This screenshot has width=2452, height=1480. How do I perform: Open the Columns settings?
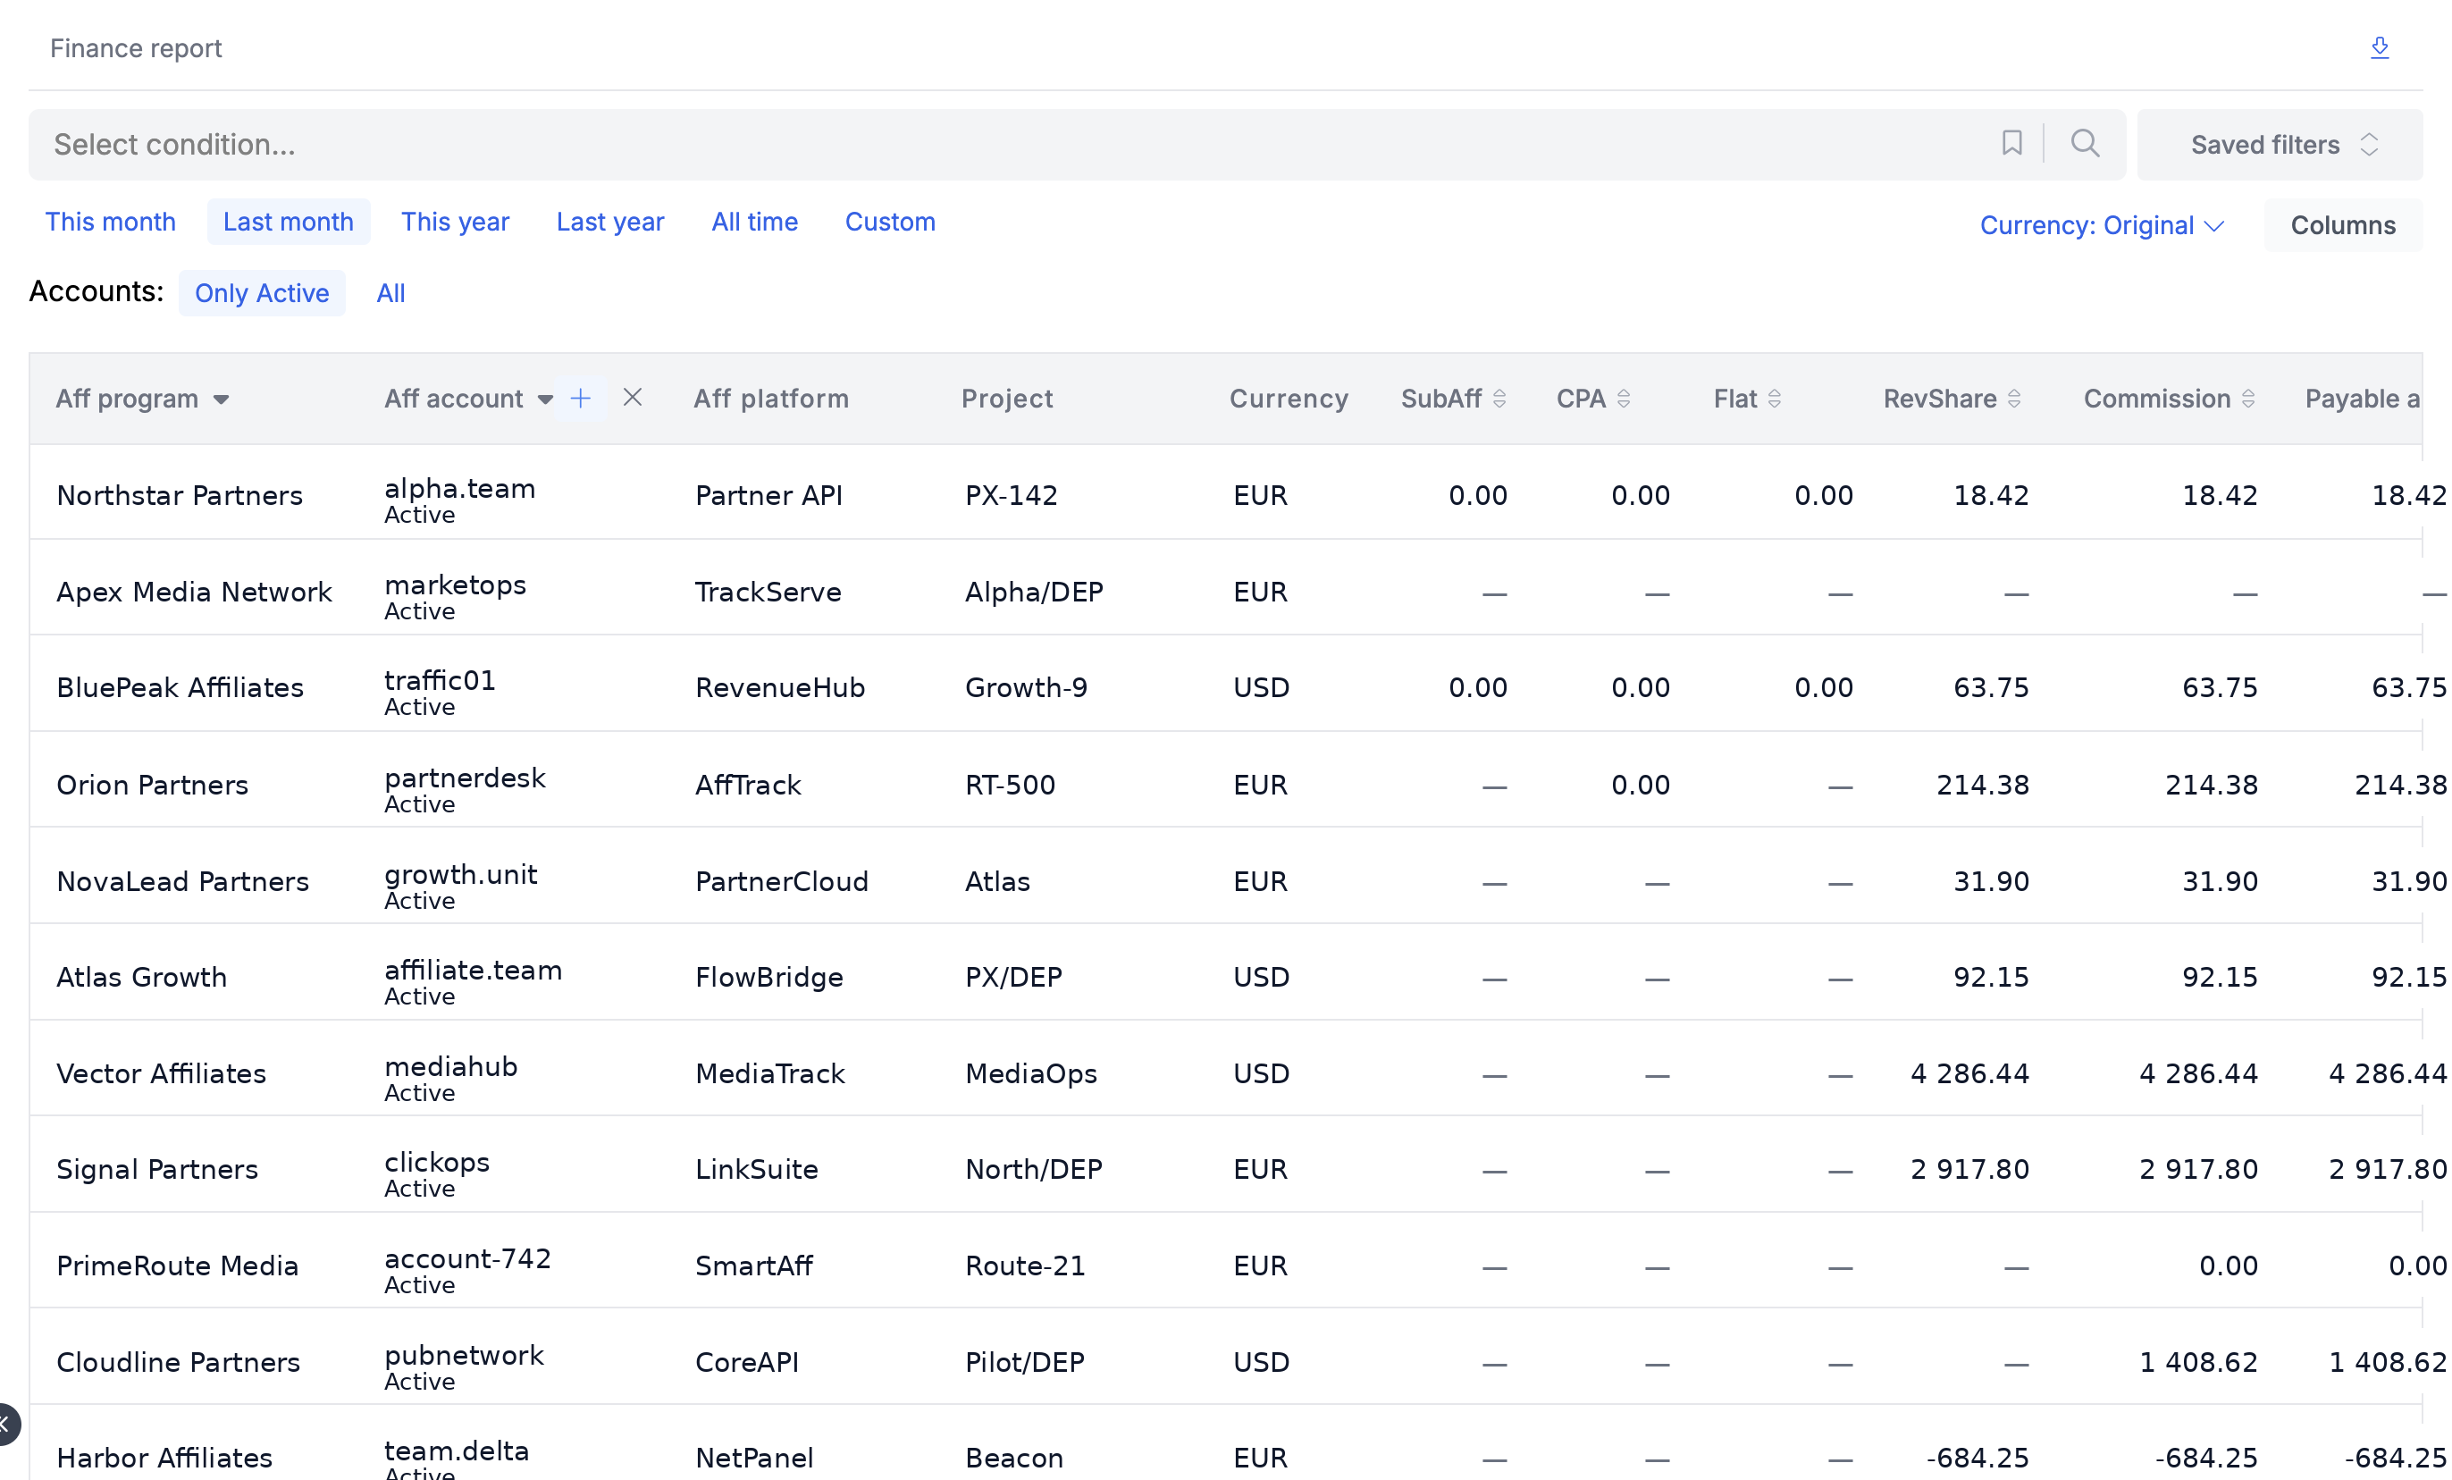(2343, 225)
